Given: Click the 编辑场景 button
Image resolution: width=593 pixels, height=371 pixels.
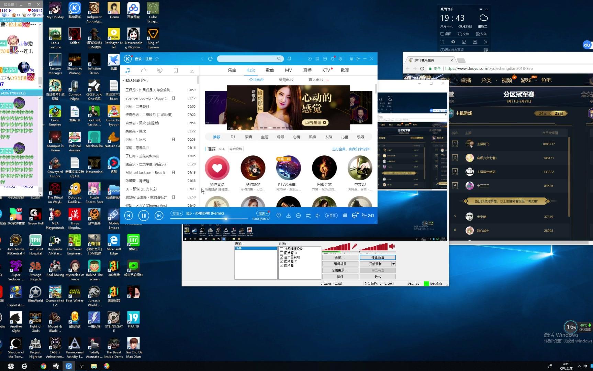Looking at the screenshot, I should pos(340,264).
